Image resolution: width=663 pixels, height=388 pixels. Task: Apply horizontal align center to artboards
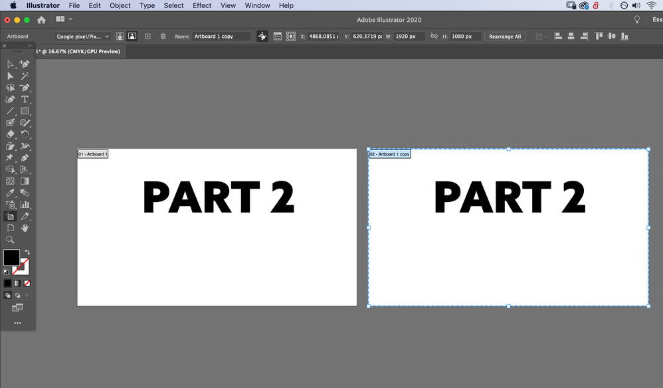click(572, 36)
